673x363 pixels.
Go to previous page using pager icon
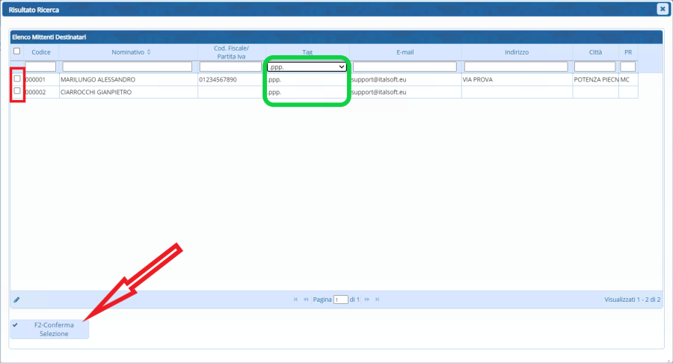[x=306, y=300]
